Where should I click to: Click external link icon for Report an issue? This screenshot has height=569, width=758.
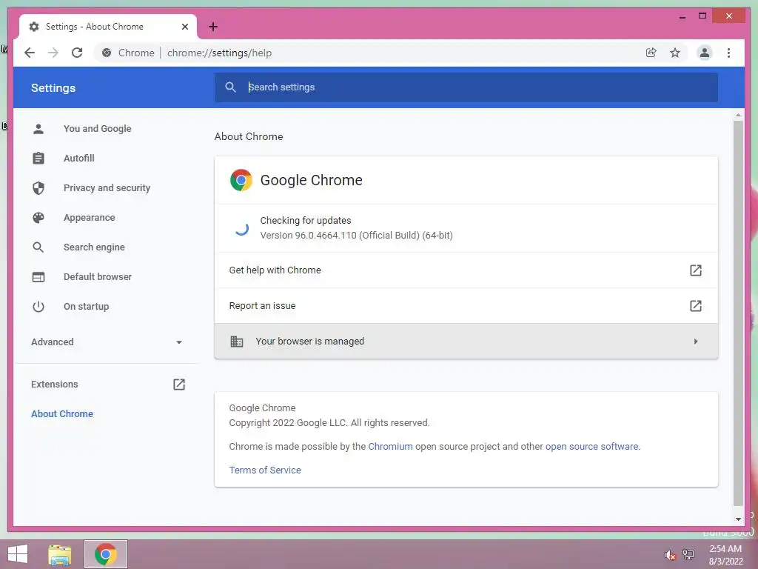click(695, 306)
